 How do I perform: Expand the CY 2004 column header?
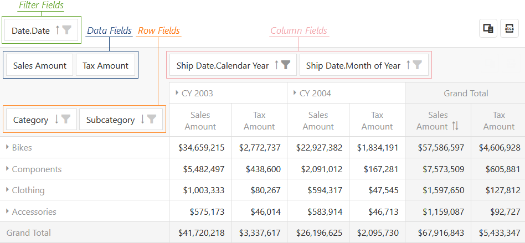tap(295, 93)
